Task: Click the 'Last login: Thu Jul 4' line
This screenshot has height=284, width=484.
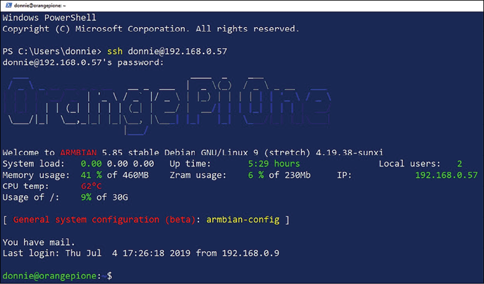Action: click(140, 253)
